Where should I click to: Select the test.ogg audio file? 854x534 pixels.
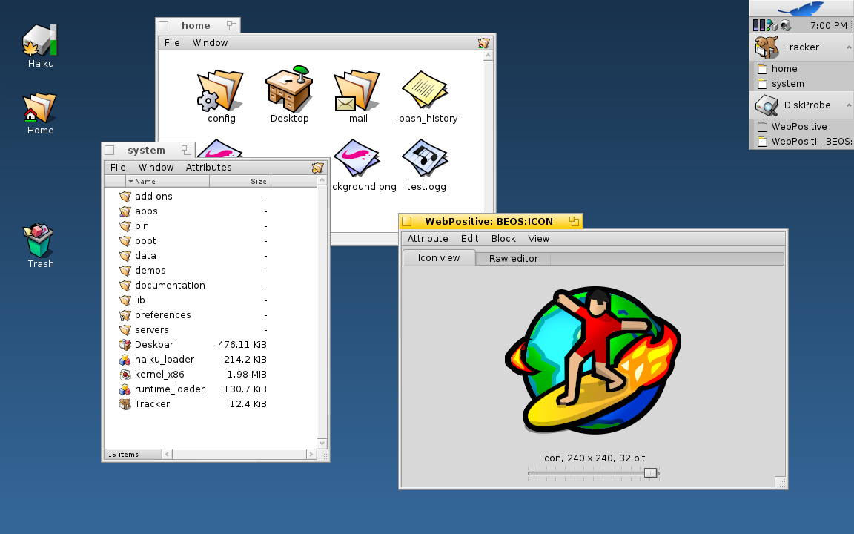click(426, 160)
